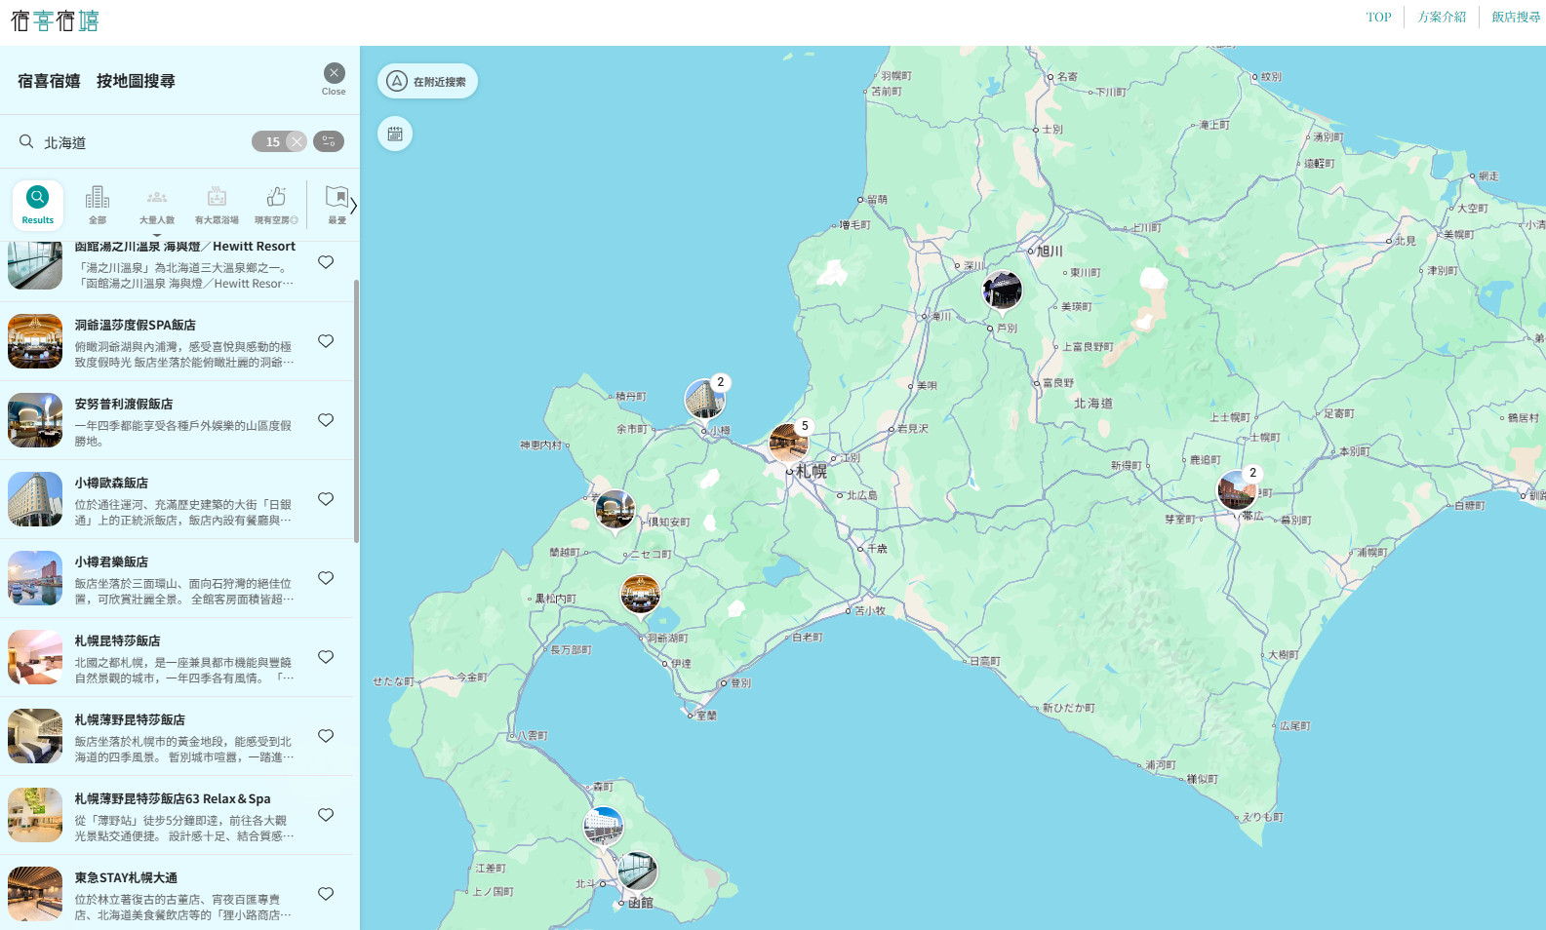Select the 大量人數 group filter icon
Image resolution: width=1546 pixels, height=930 pixels.
tap(157, 204)
